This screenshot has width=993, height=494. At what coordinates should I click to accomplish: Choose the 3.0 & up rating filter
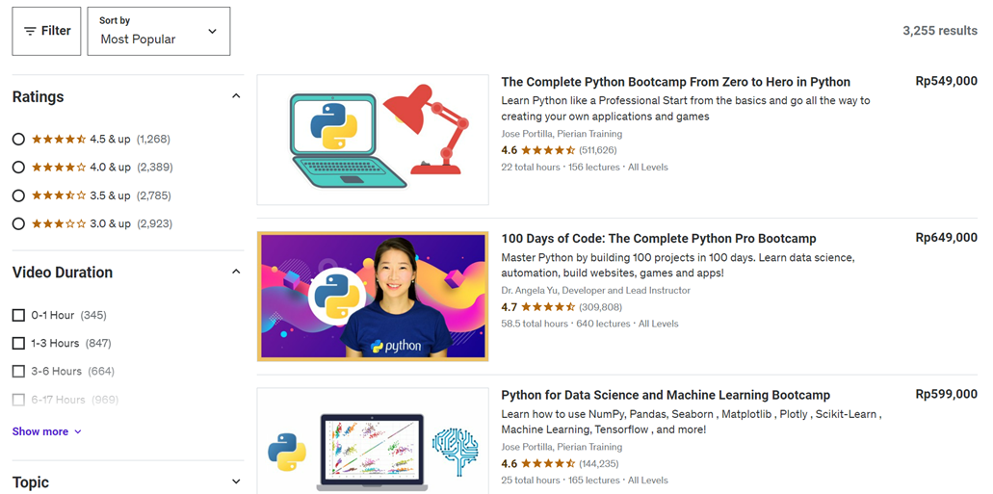click(x=18, y=223)
